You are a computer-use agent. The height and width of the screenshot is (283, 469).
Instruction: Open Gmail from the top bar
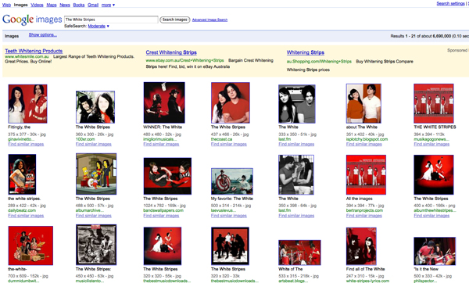click(x=93, y=5)
